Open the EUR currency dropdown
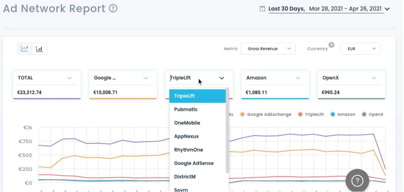The height and width of the screenshot is (192, 404). 360,49
